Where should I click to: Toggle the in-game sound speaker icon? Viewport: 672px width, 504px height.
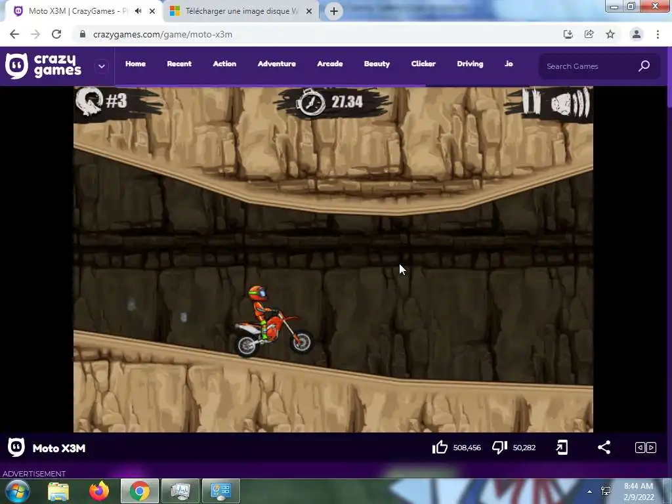coord(570,103)
